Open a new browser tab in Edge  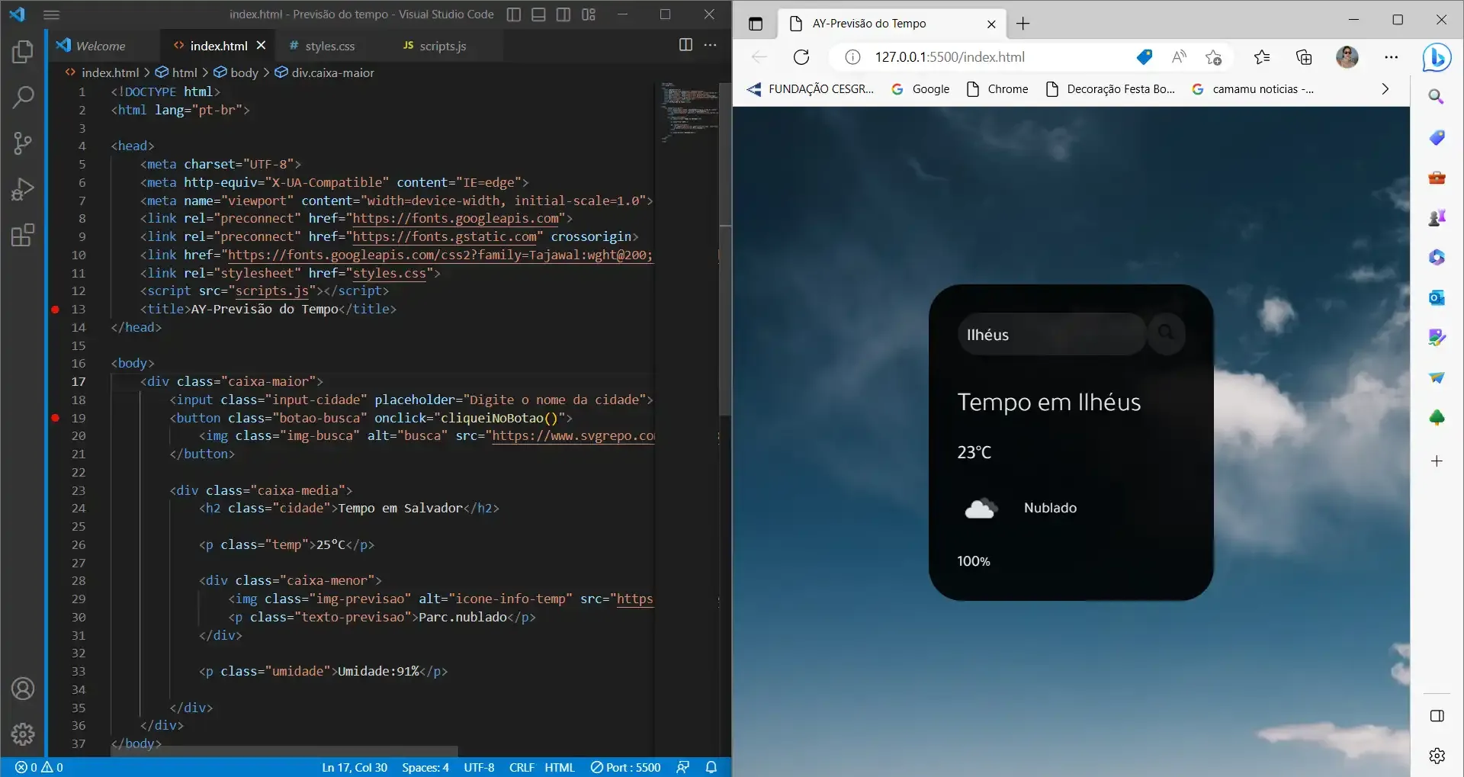(1023, 24)
